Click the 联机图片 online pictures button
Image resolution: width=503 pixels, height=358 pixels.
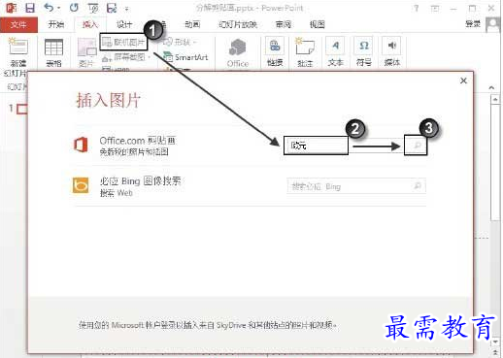coord(123,42)
